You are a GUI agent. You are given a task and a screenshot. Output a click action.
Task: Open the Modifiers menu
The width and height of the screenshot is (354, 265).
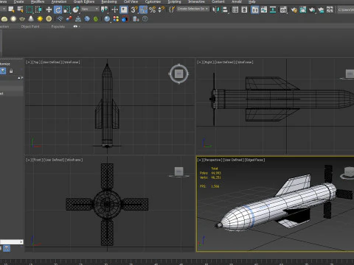pyautogui.click(x=38, y=1)
